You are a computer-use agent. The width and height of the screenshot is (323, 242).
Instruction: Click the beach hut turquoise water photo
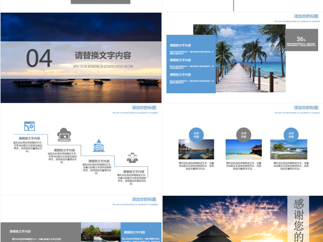coord(244,150)
